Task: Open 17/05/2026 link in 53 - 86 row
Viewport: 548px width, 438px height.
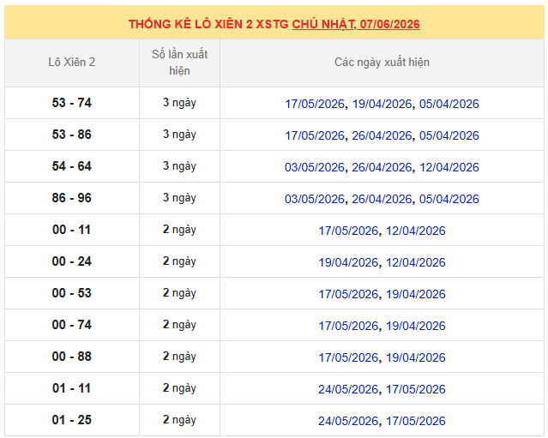Action: point(315,135)
